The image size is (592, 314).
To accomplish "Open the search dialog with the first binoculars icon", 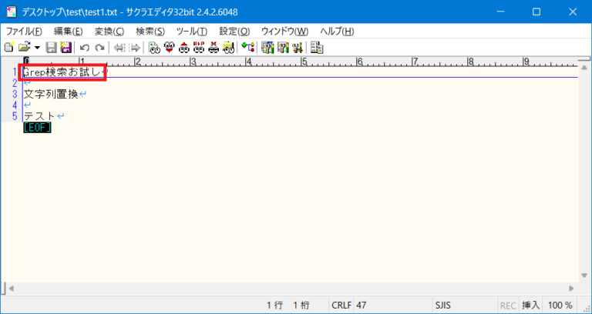I will (154, 47).
